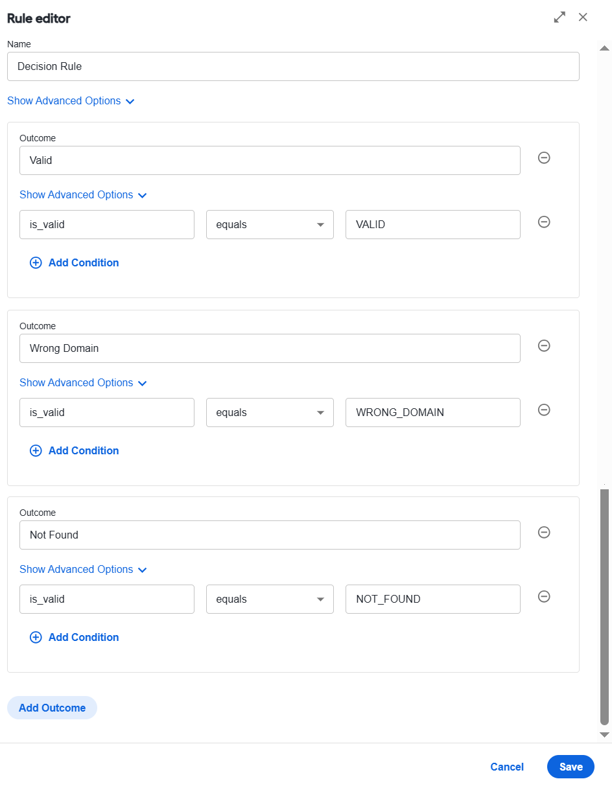
Task: Click the vertical scrollbar thumb
Action: [x=604, y=607]
